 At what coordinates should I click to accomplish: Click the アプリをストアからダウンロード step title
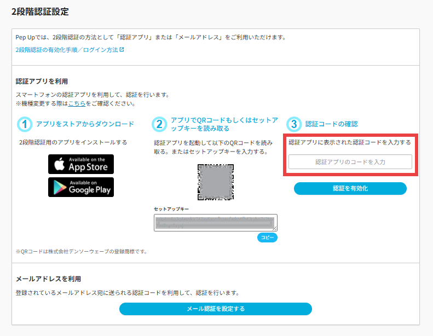click(x=85, y=124)
